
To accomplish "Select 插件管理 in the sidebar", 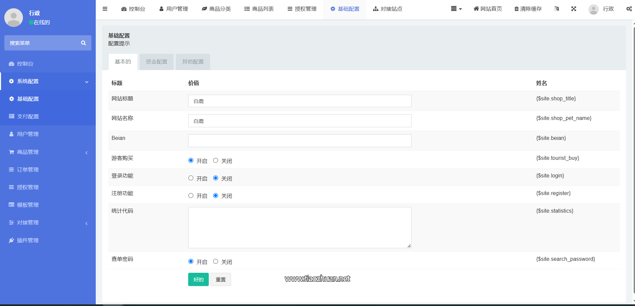I will 28,240.
